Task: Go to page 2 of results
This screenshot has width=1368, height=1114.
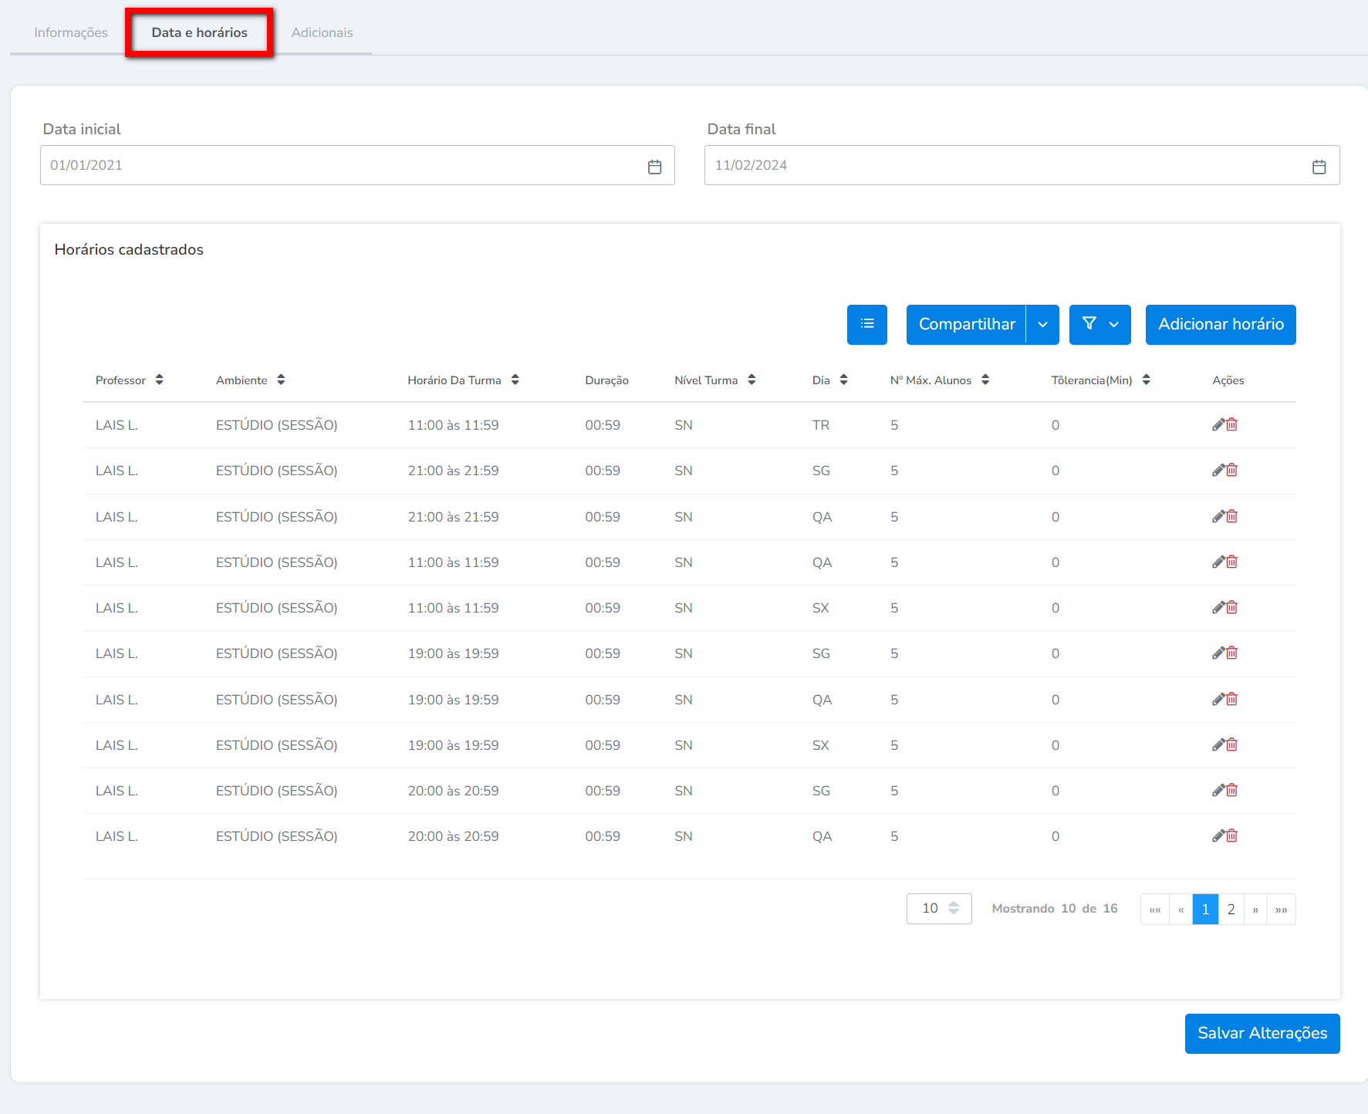Action: 1231,910
